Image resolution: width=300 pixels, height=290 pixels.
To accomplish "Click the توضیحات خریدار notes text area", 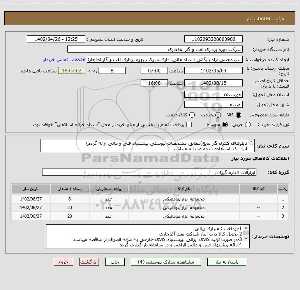I will [x=148, y=236].
